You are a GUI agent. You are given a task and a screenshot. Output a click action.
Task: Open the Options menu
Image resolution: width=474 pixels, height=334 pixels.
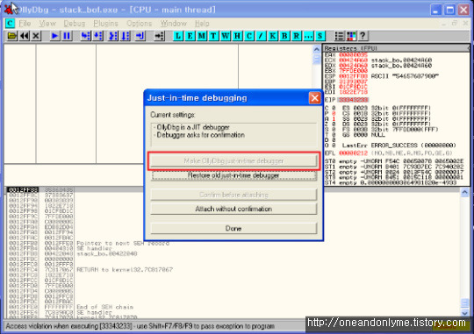coord(139,24)
